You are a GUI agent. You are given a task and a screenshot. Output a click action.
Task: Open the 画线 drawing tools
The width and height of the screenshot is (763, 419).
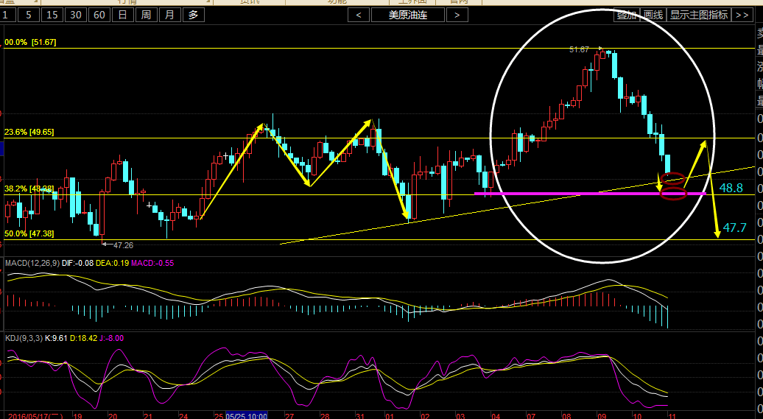coord(653,15)
